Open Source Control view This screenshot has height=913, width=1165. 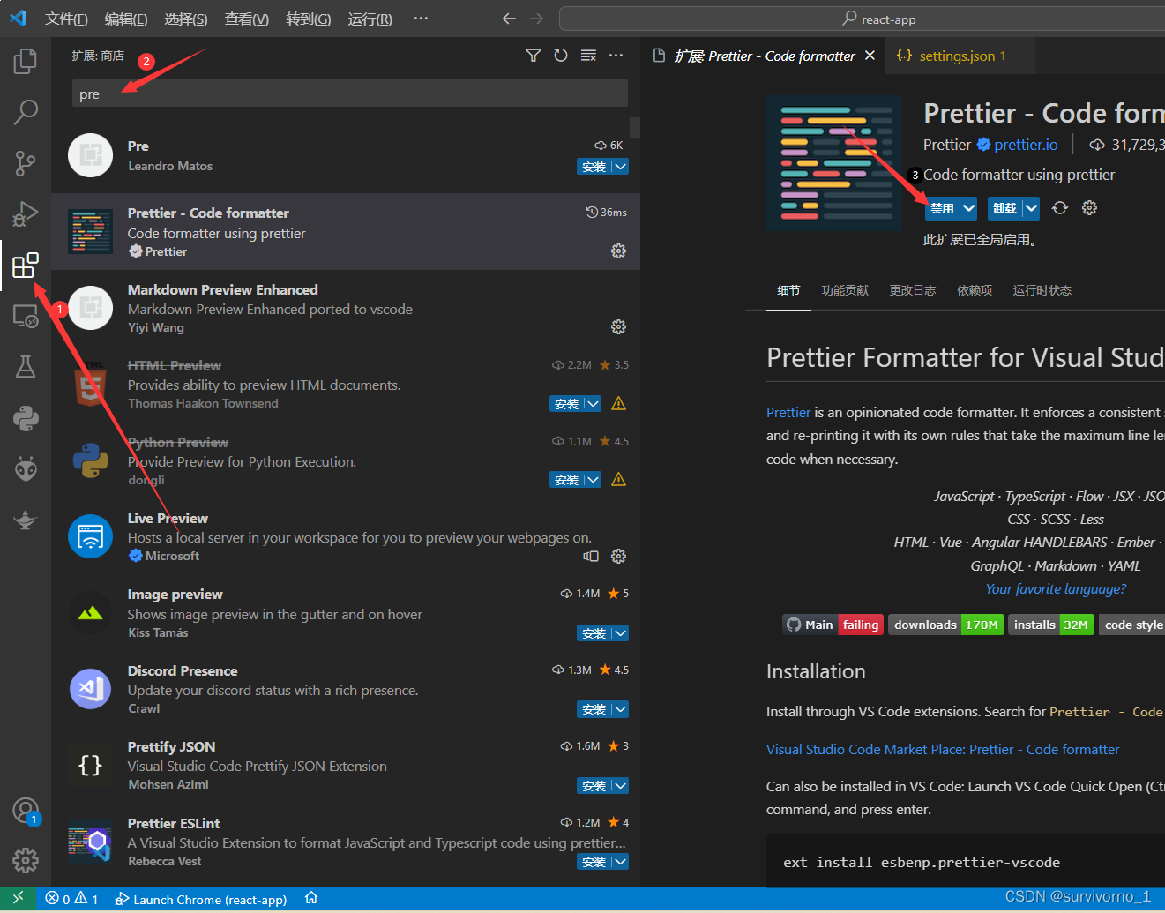(x=26, y=163)
